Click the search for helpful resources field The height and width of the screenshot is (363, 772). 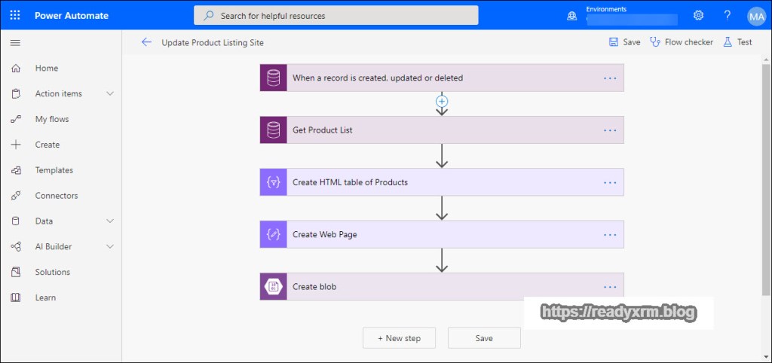(x=336, y=15)
